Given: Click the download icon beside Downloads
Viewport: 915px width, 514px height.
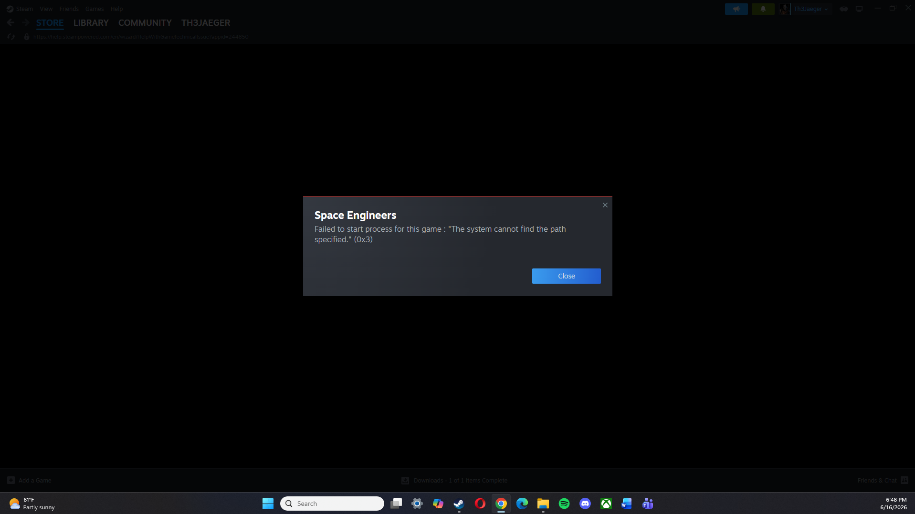Looking at the screenshot, I should tap(405, 480).
